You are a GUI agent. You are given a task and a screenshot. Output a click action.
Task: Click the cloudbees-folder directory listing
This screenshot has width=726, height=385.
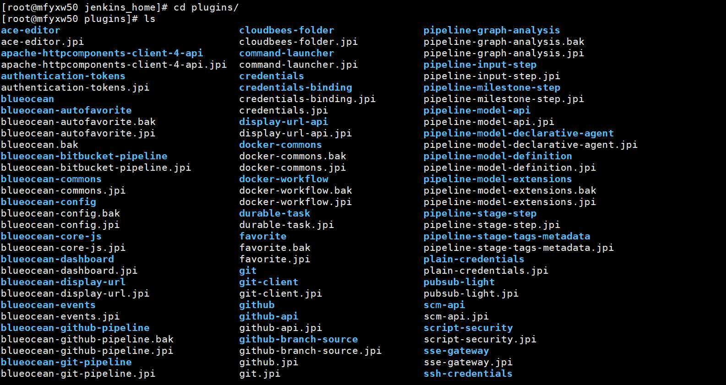coord(287,30)
